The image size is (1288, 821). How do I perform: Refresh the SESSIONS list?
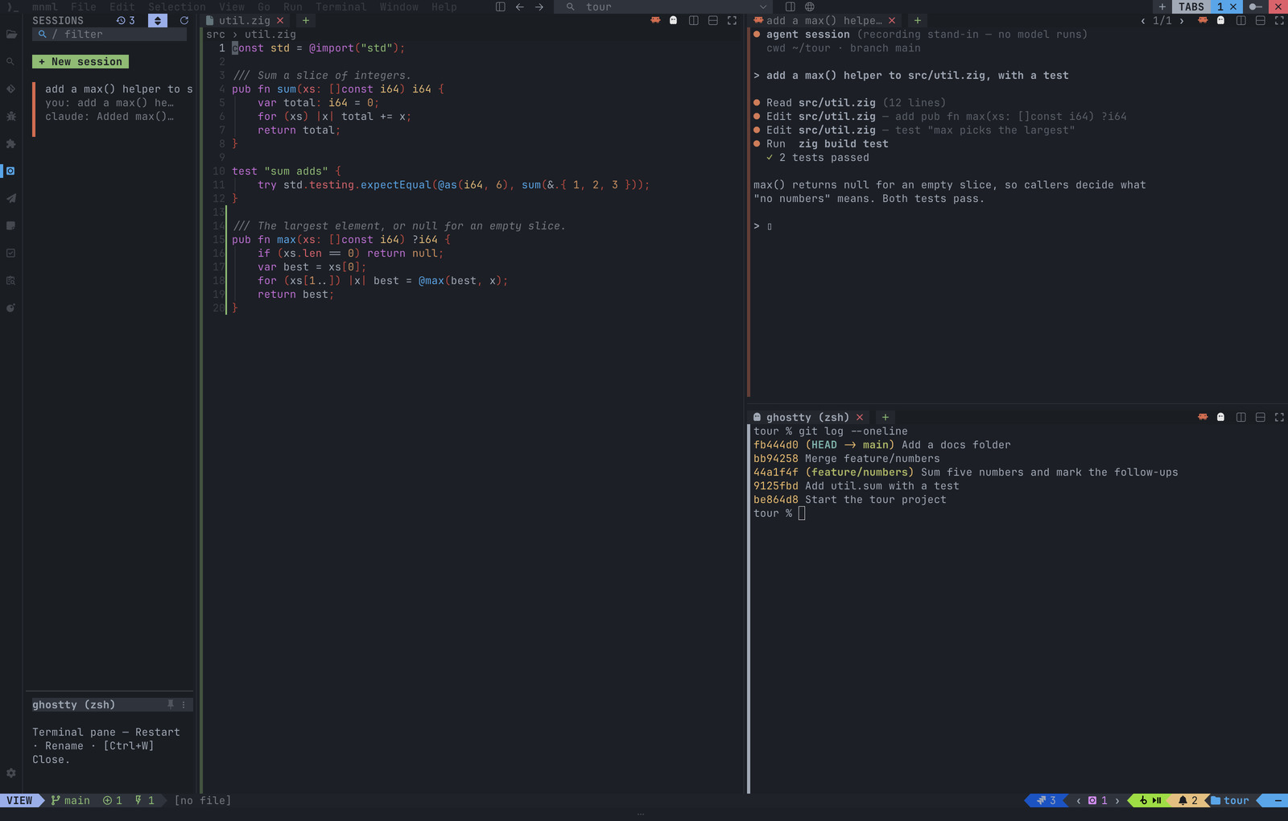pos(184,20)
